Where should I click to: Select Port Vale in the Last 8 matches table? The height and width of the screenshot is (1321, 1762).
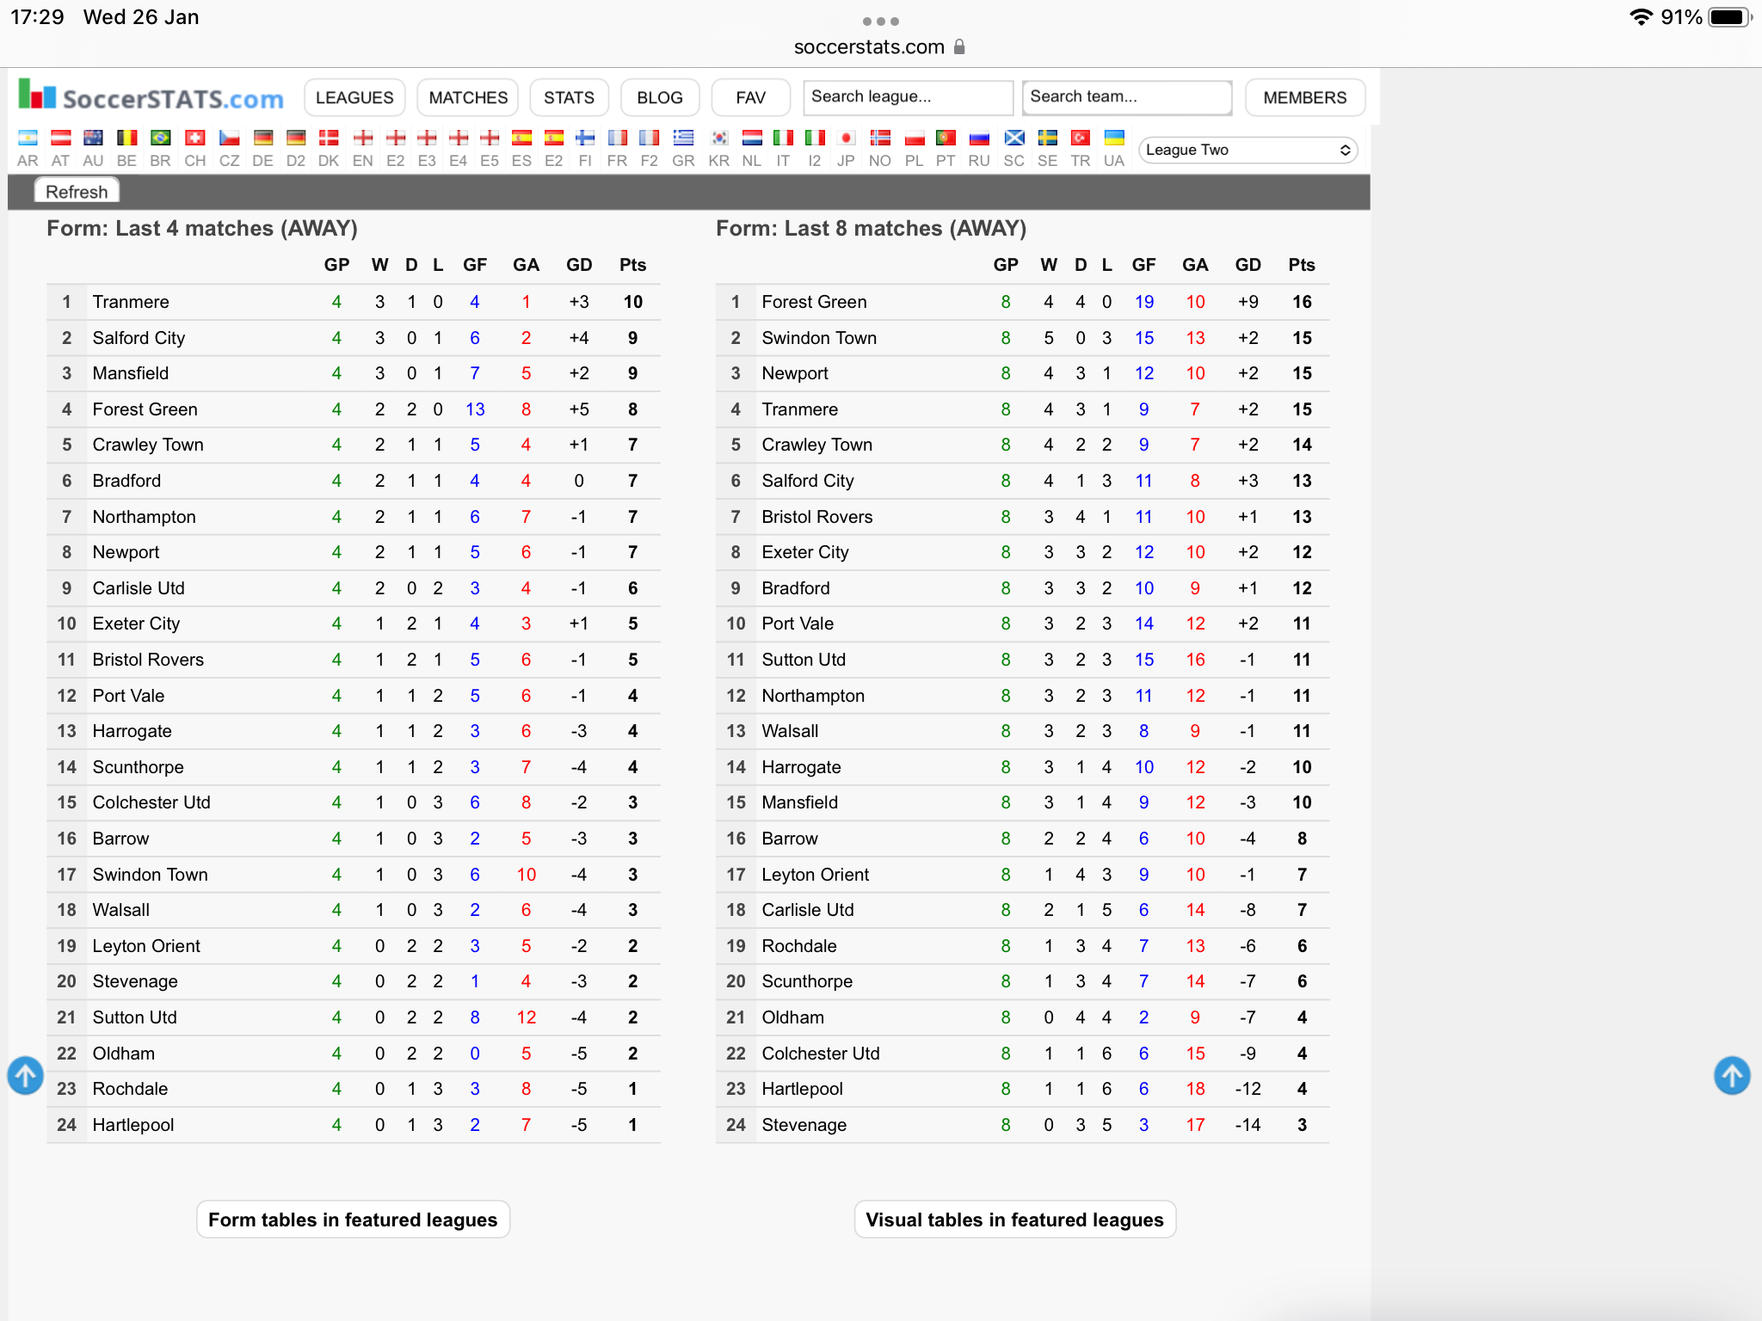pos(798,624)
